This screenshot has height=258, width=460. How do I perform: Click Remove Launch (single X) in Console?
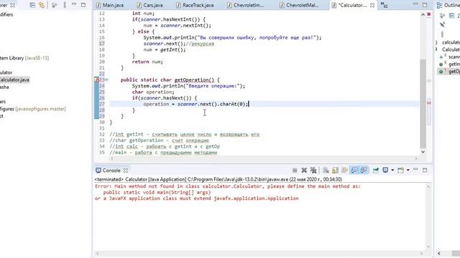tap(304, 171)
